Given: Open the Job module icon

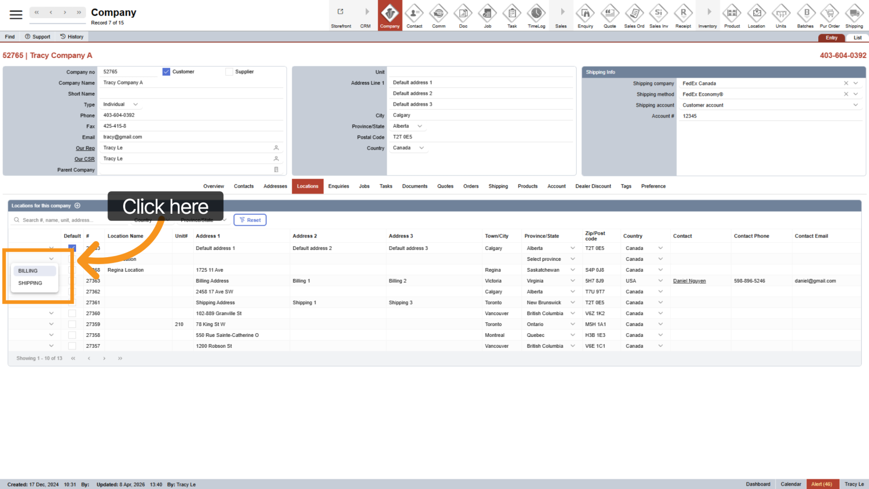Looking at the screenshot, I should (487, 16).
